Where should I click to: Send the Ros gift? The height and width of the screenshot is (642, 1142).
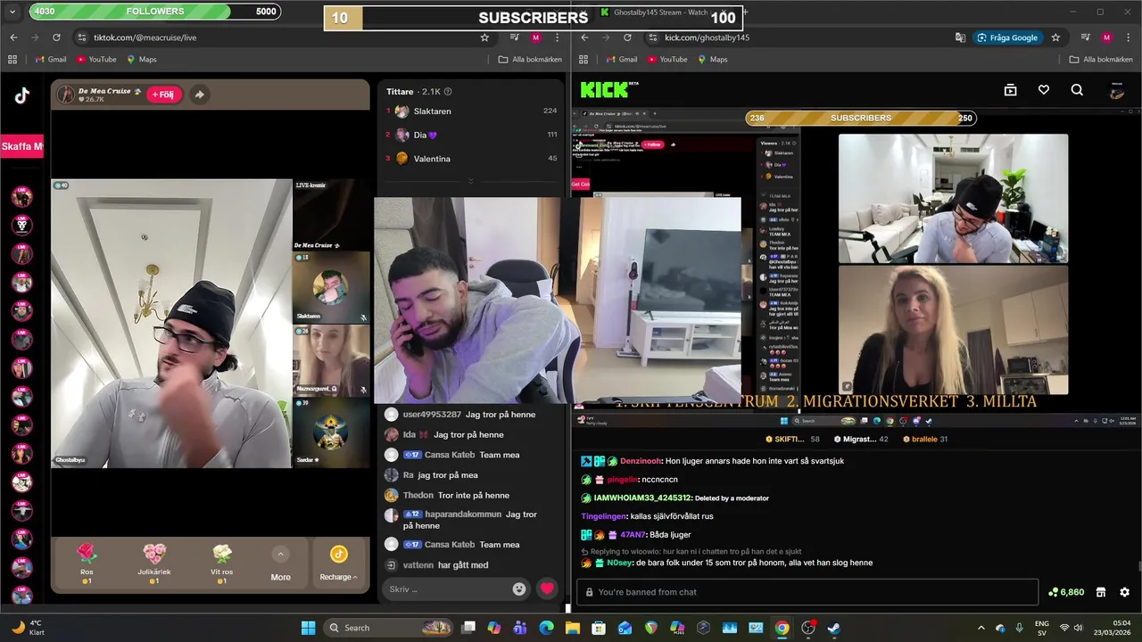pos(87,563)
